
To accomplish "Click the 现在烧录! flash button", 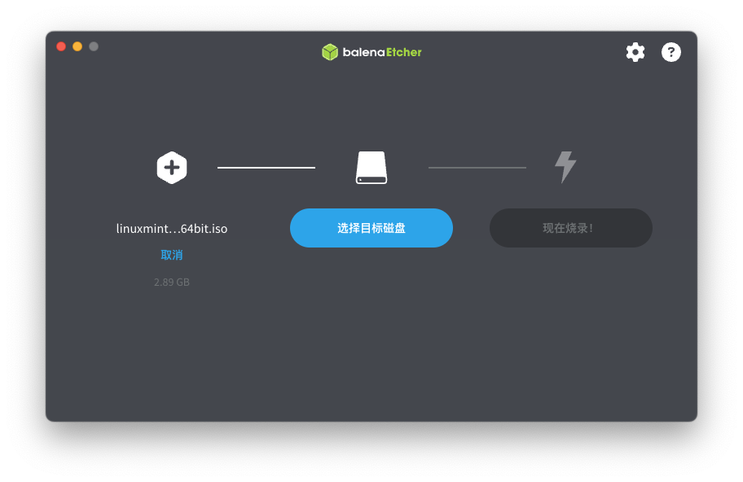I will [571, 228].
